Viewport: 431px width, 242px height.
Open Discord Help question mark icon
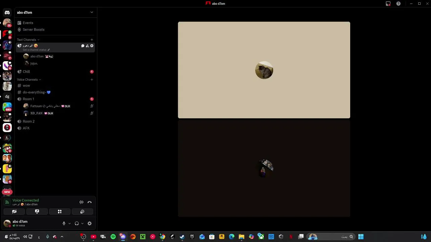[398, 4]
